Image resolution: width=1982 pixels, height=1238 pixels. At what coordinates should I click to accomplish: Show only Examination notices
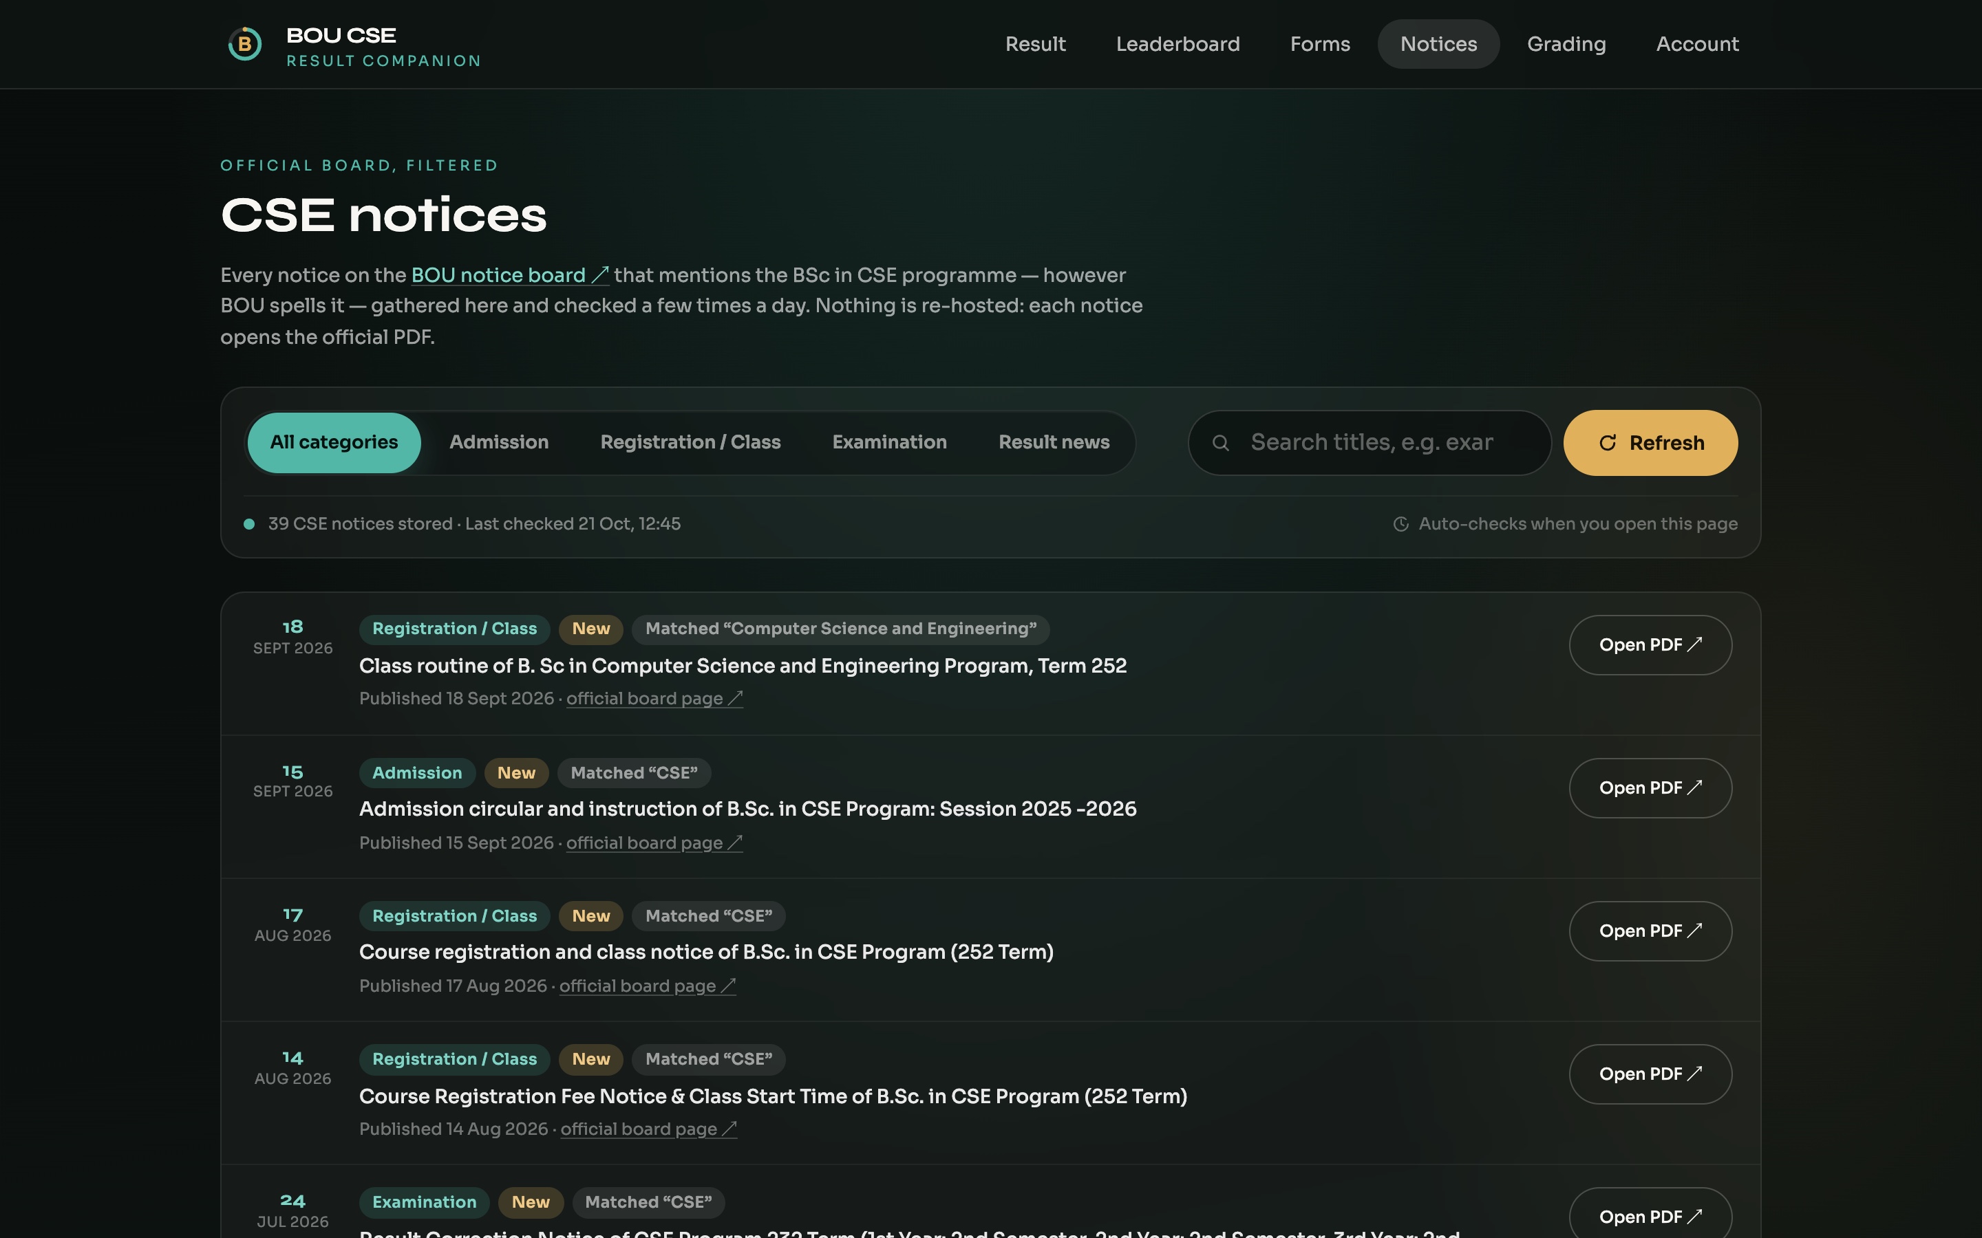[x=889, y=443]
